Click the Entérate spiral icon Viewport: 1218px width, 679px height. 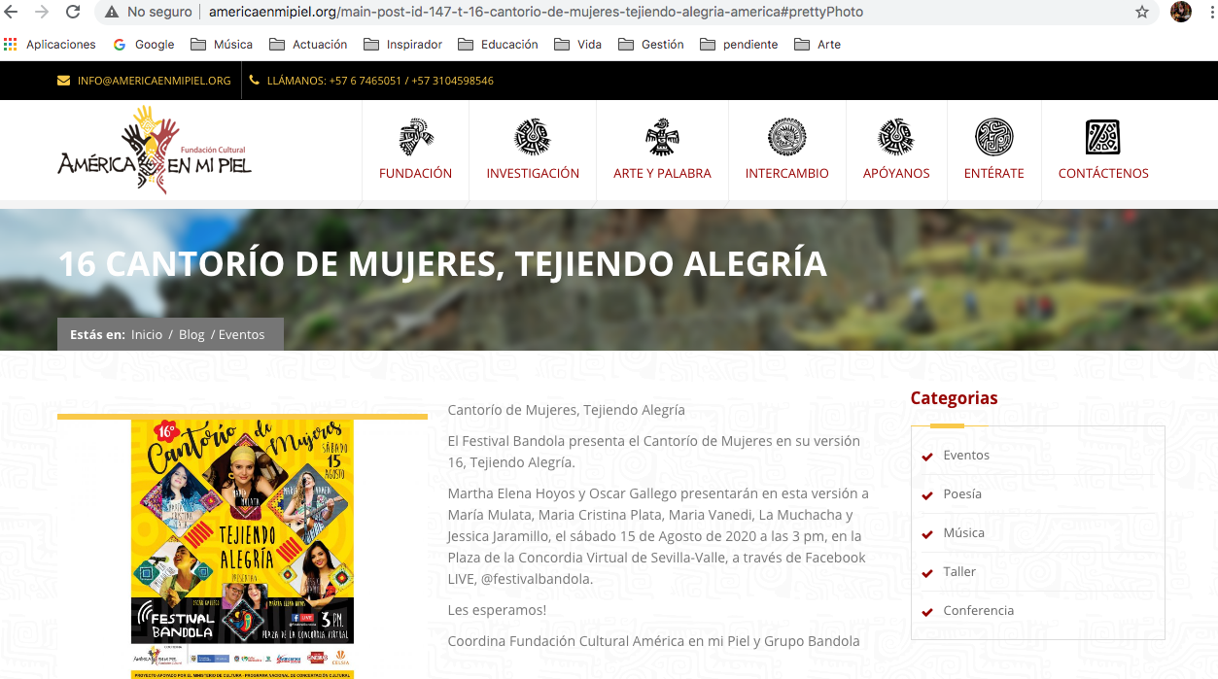993,138
